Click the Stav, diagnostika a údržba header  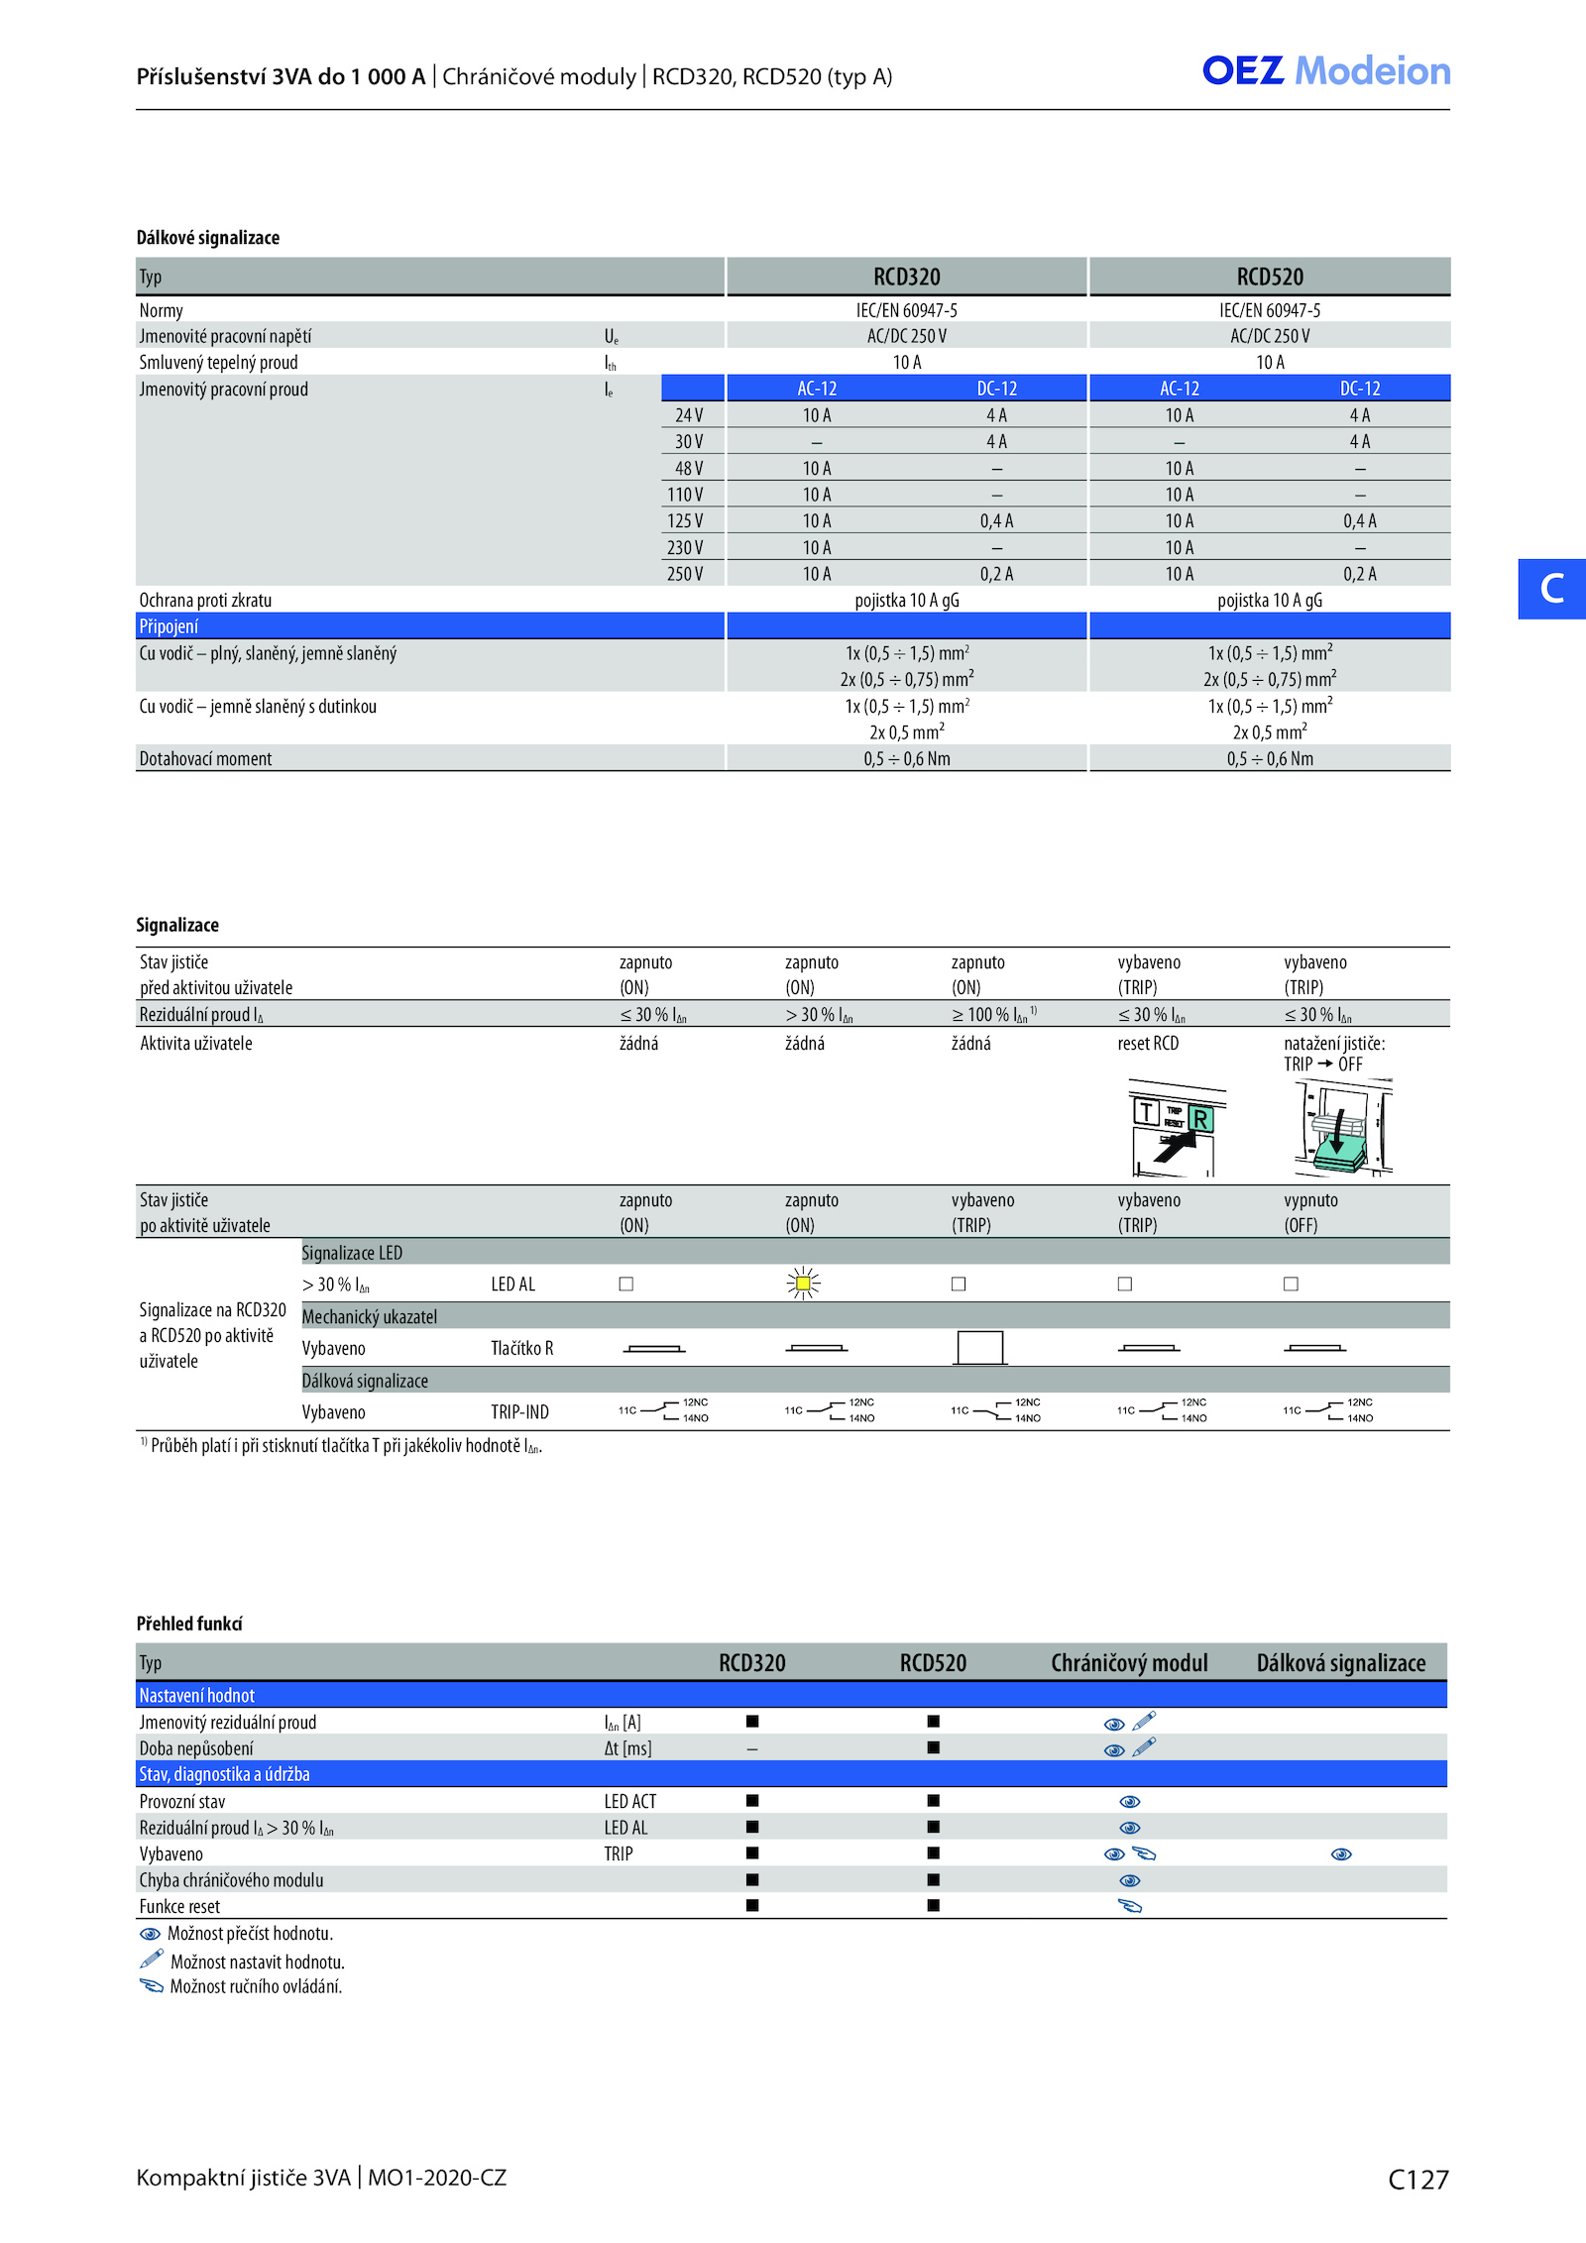coord(791,1774)
